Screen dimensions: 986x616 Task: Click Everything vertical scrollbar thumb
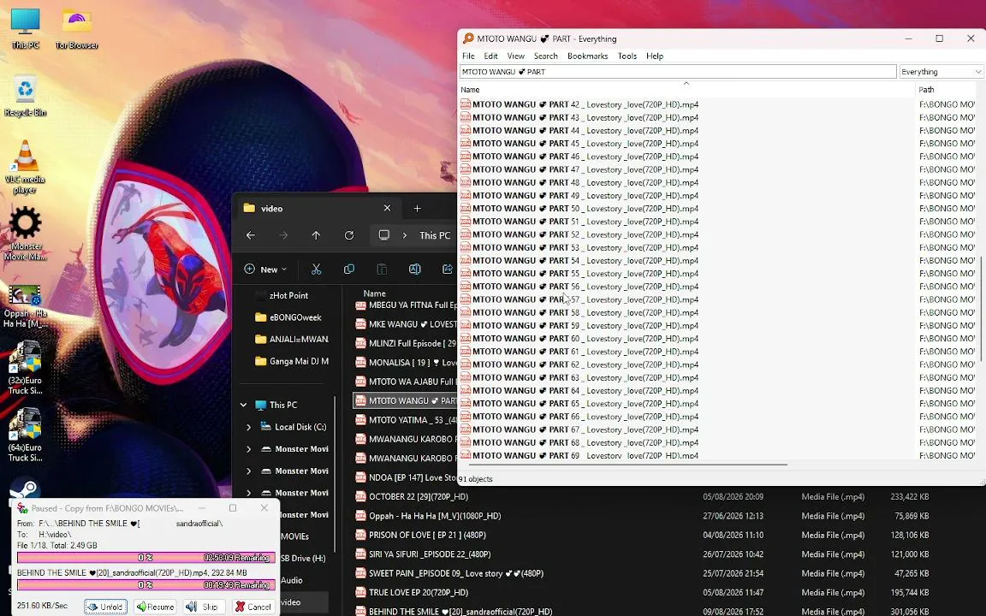pyautogui.click(x=981, y=308)
